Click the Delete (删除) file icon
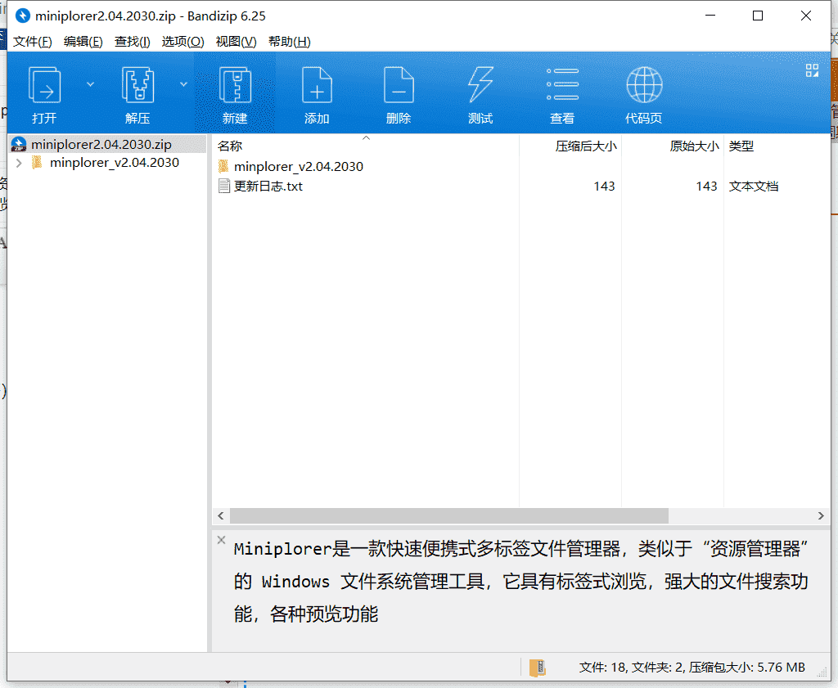 [399, 85]
